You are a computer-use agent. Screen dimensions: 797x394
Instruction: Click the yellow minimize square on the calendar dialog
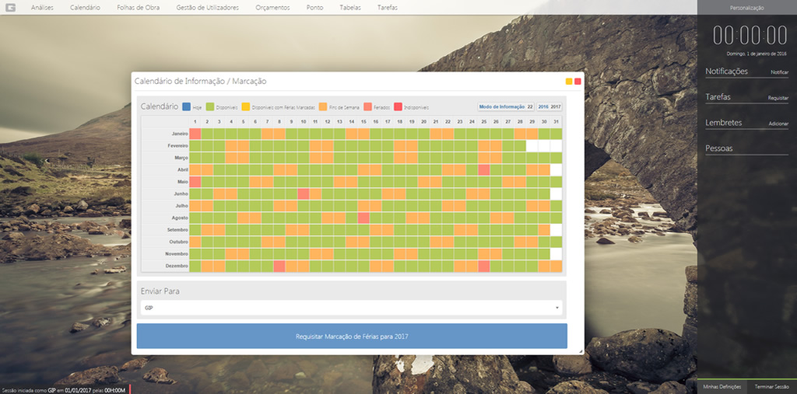(x=569, y=82)
